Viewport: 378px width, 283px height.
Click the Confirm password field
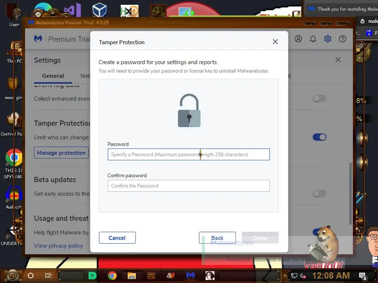pyautogui.click(x=189, y=186)
